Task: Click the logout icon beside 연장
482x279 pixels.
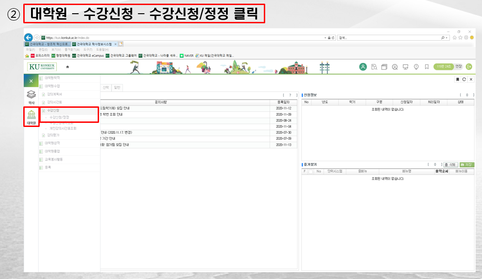Action: (469, 67)
